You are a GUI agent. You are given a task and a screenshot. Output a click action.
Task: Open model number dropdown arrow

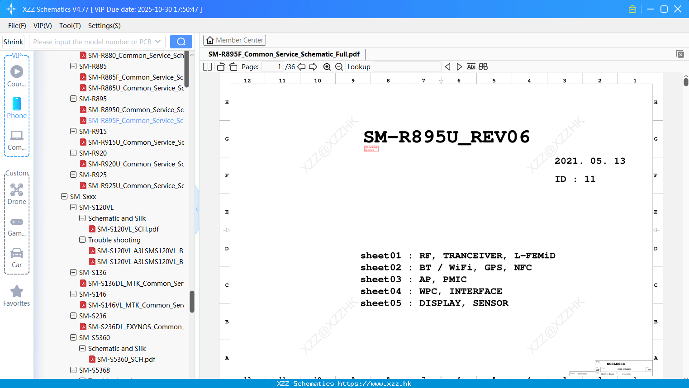point(158,42)
